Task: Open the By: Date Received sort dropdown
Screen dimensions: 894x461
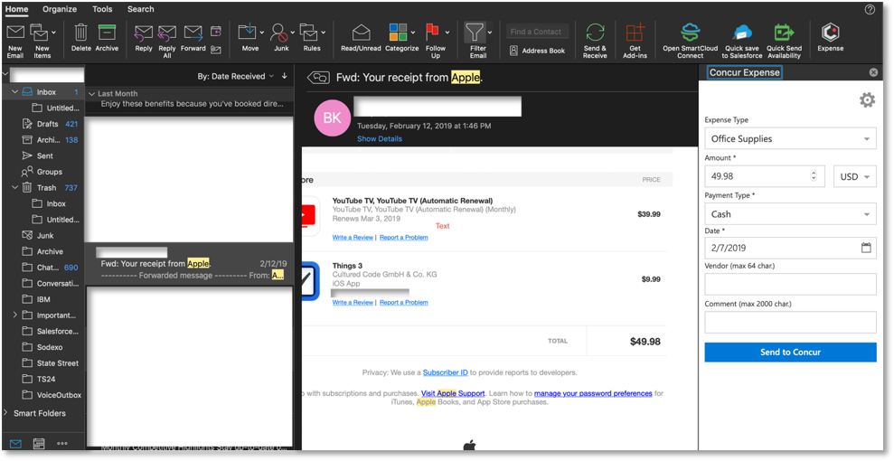Action: pyautogui.click(x=235, y=76)
